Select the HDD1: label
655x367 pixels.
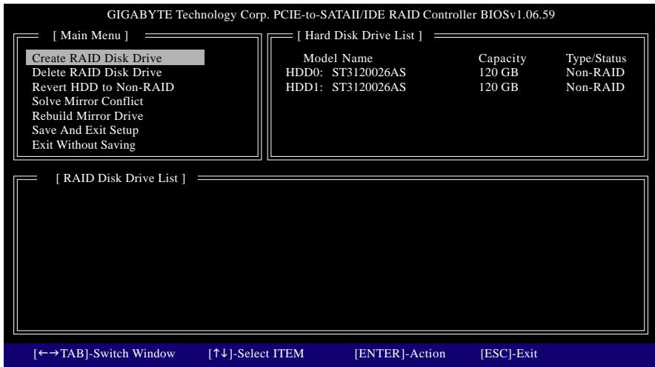[x=305, y=87]
